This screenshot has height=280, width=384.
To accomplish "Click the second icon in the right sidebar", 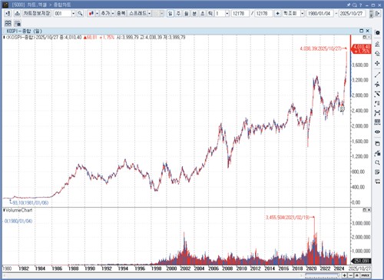I will pyautogui.click(x=377, y=44).
